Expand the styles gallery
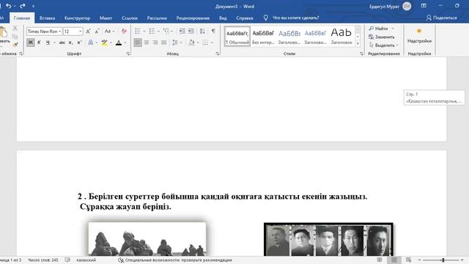 pyautogui.click(x=358, y=44)
